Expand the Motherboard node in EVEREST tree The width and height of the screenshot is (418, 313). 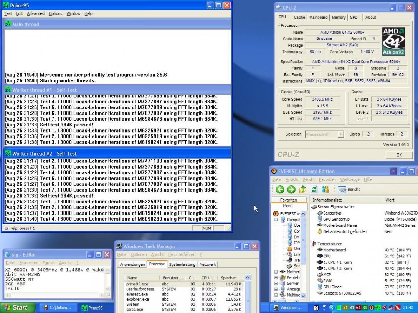click(276, 272)
